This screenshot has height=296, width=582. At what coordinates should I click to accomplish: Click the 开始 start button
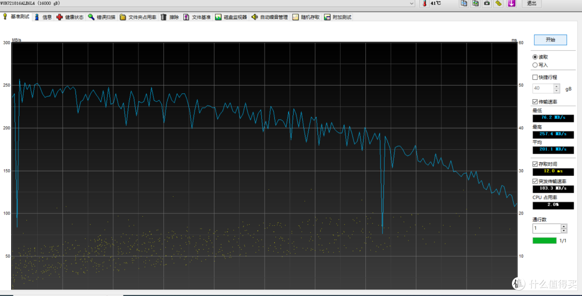tap(550, 40)
